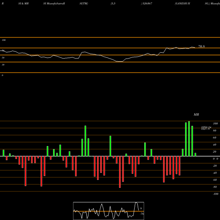Screen dimensions: 220x220
Task: Click the header text 'SI(TM)'
Action: click(x=84, y=4)
